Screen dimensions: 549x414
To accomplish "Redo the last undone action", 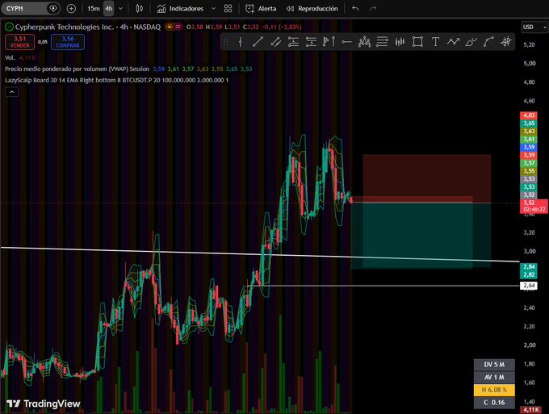I will coord(373,8).
